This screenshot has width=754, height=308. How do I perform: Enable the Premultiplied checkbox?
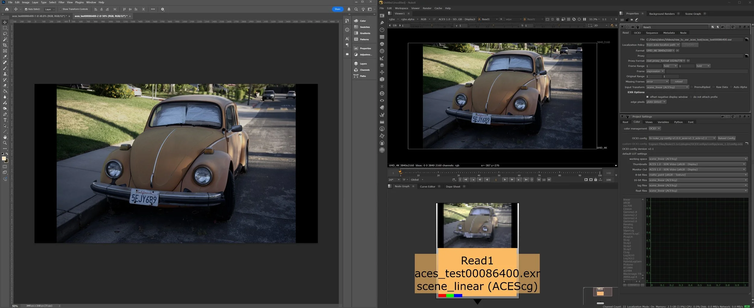[692, 87]
